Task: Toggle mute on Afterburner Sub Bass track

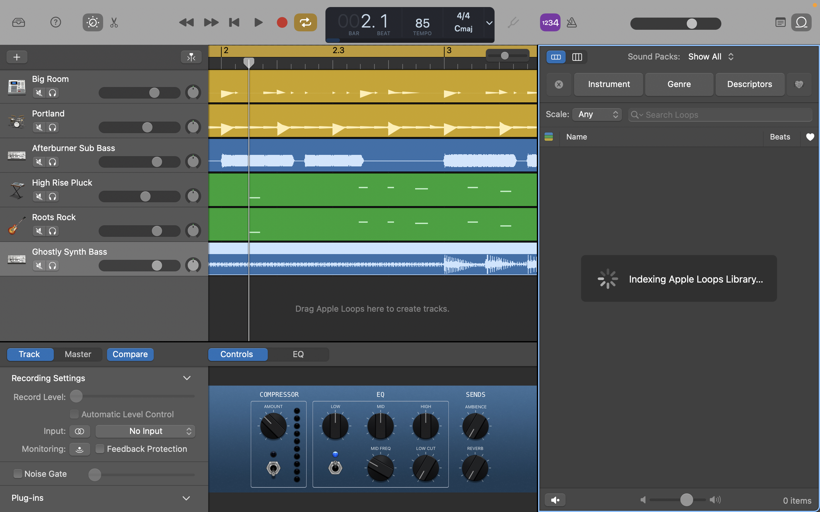Action: coord(38,162)
